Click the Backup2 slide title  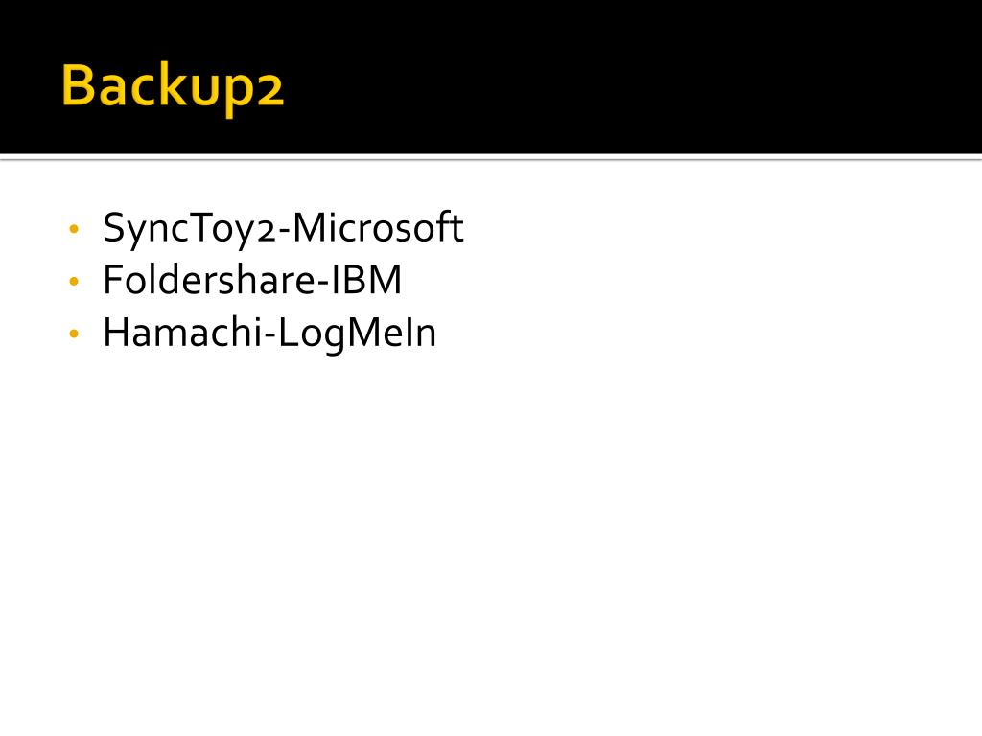(x=173, y=87)
